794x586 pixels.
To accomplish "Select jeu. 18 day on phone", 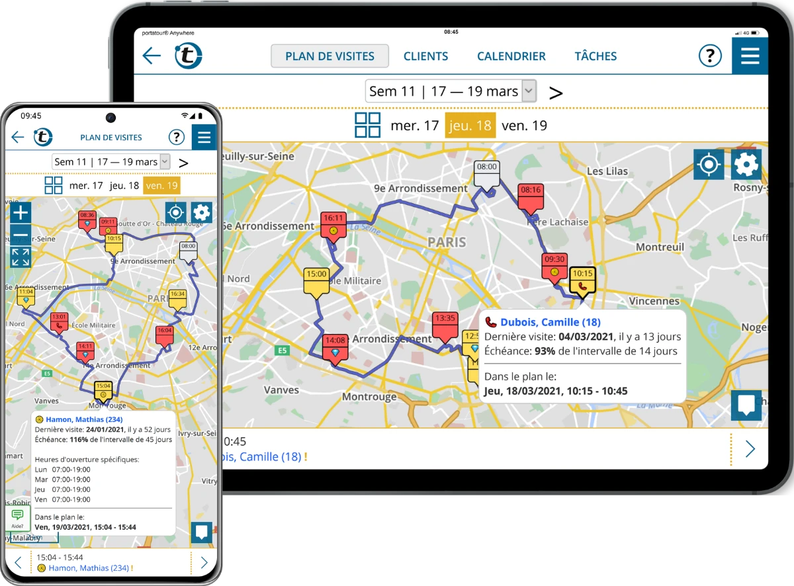I will point(124,185).
